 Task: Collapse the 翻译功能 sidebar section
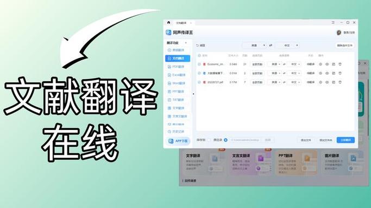[x=186, y=43]
